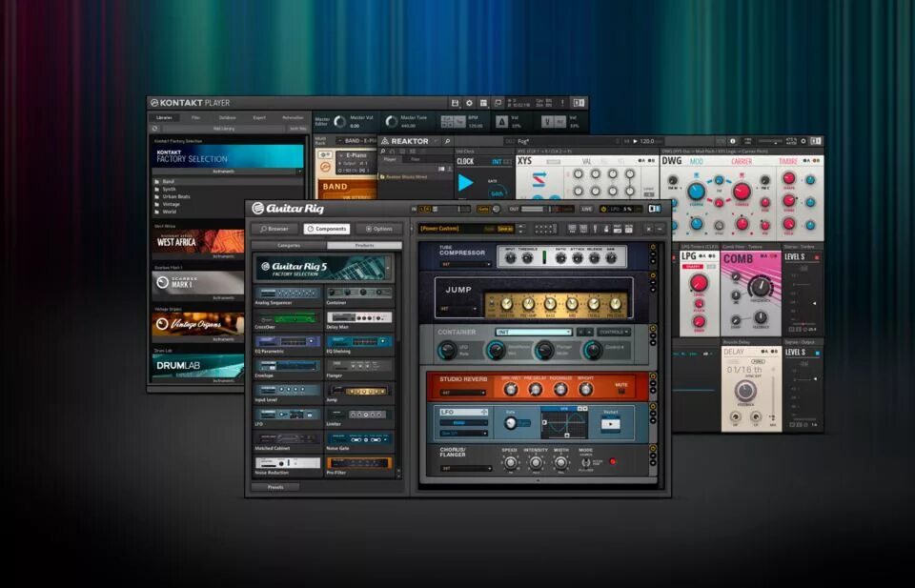The height and width of the screenshot is (588, 915).
Task: Toggle the Studio Reverb power button on rack edge
Action: pos(653,375)
